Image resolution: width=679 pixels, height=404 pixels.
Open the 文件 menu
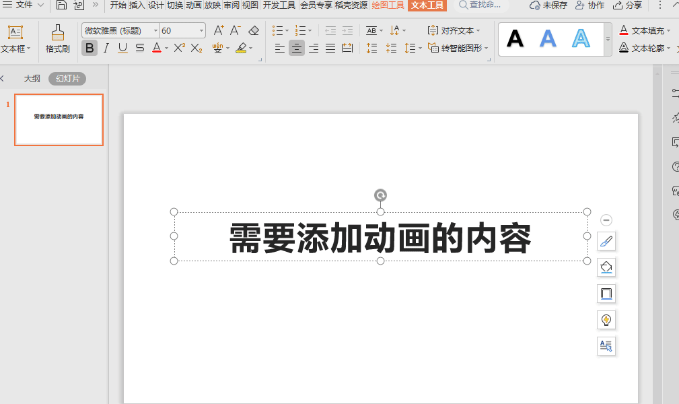(23, 5)
